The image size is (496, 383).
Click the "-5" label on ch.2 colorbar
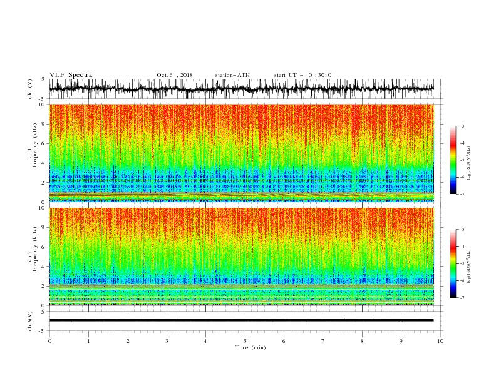[x=462, y=263]
